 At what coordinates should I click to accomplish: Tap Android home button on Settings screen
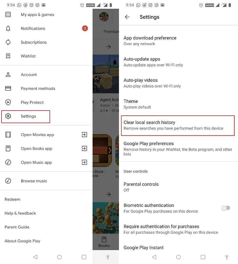pyautogui.click(x=178, y=257)
